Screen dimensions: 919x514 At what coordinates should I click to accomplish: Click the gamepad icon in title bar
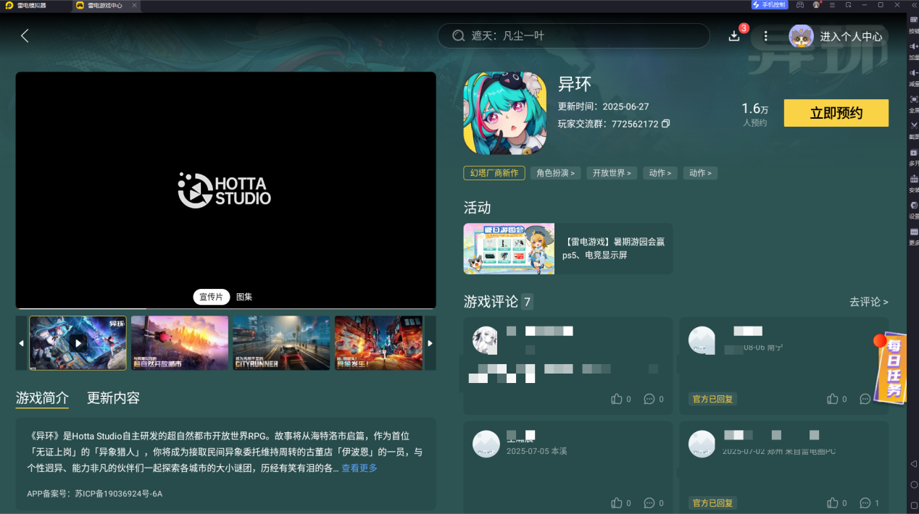click(x=800, y=5)
